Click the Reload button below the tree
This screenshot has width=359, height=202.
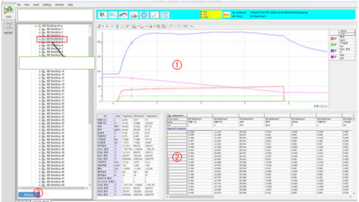pyautogui.click(x=28, y=194)
